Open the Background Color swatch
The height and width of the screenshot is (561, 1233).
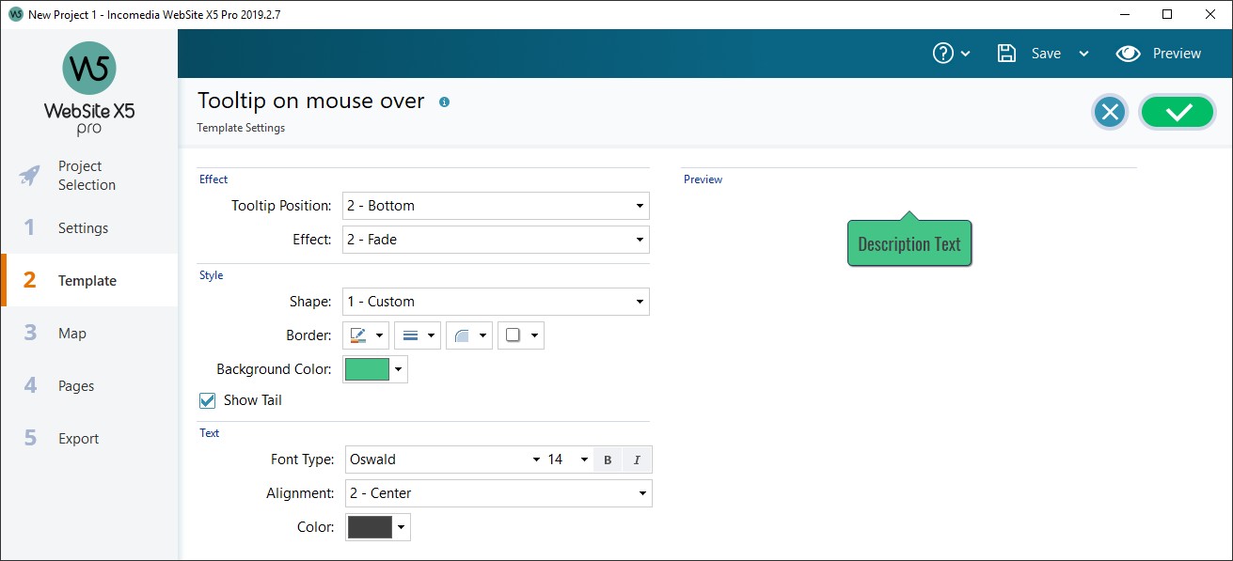pyautogui.click(x=366, y=368)
